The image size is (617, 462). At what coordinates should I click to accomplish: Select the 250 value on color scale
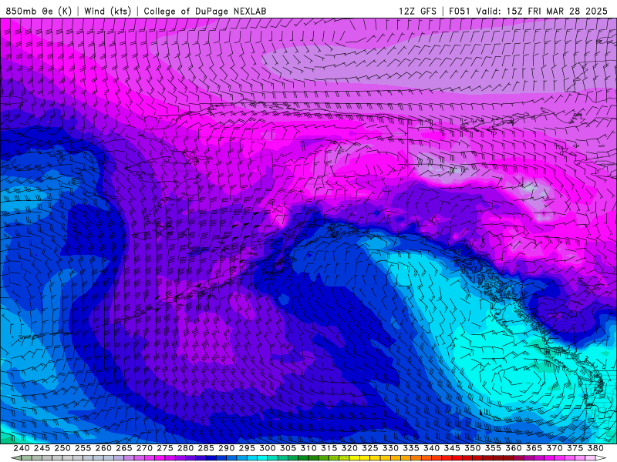click(62, 448)
